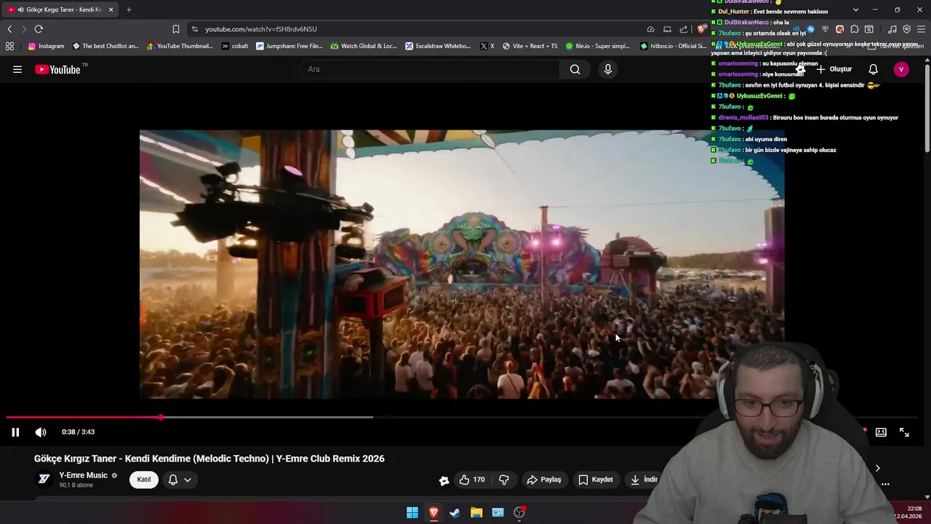Click the share page icon in address bar
The image size is (931, 524).
click(684, 29)
